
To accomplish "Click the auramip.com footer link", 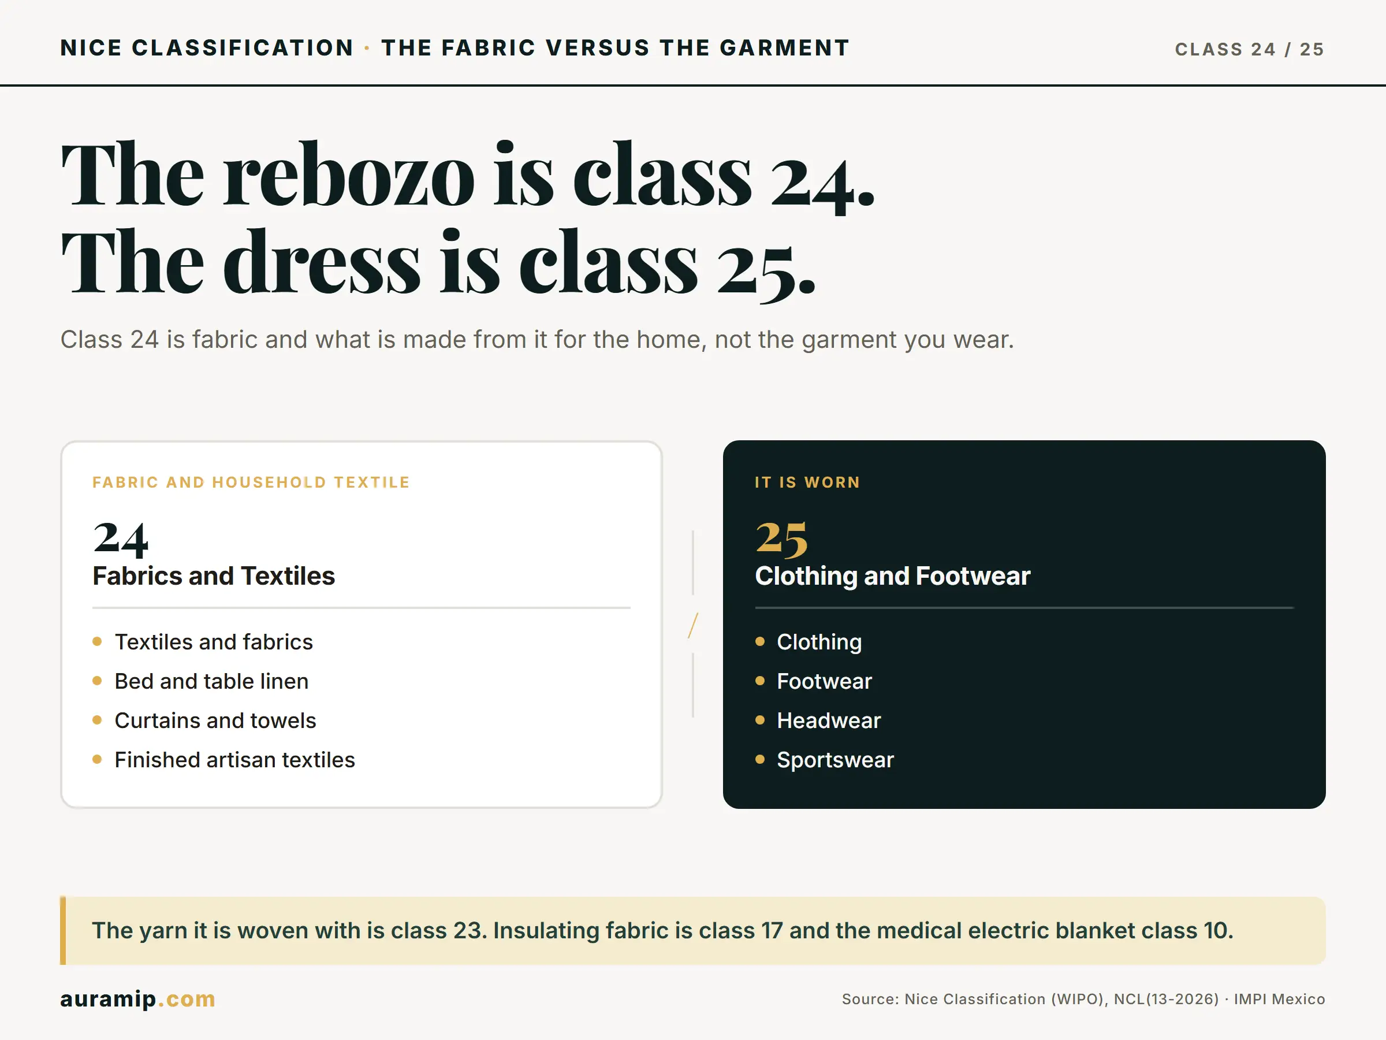I will [x=138, y=998].
